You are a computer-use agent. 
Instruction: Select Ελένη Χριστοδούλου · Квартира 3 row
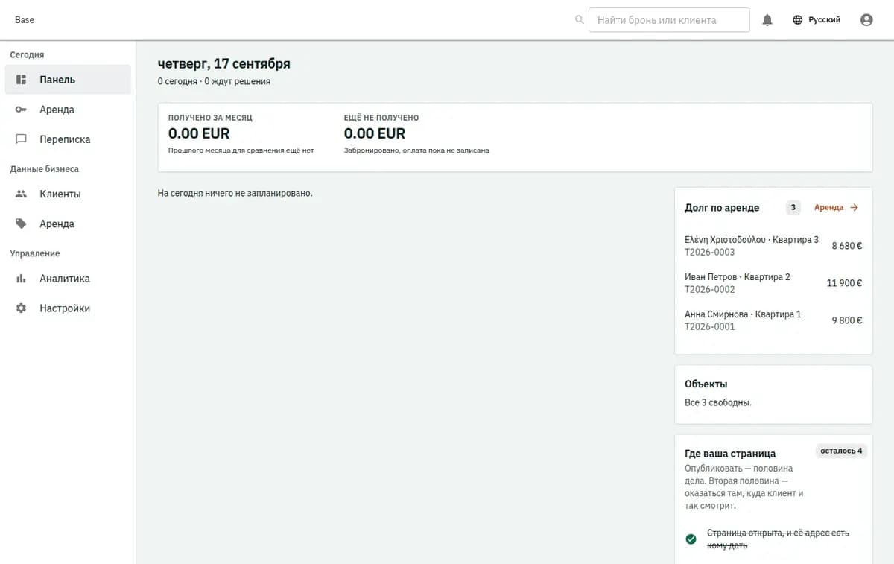[x=773, y=246]
